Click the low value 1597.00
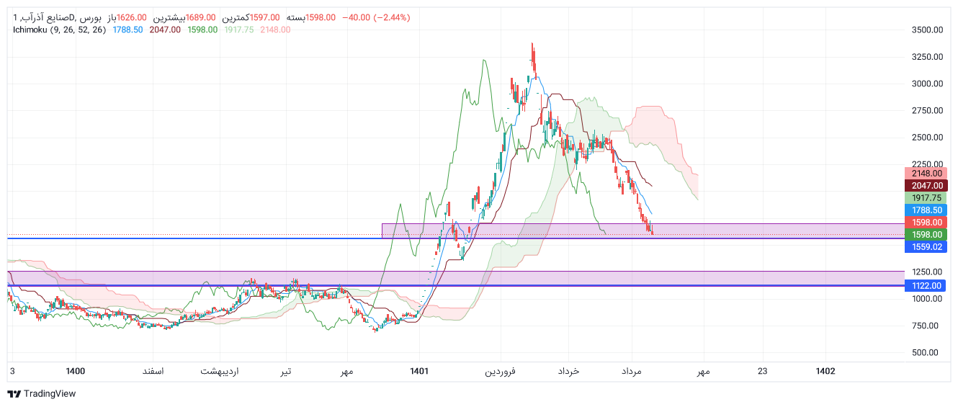958x407 pixels. [266, 17]
